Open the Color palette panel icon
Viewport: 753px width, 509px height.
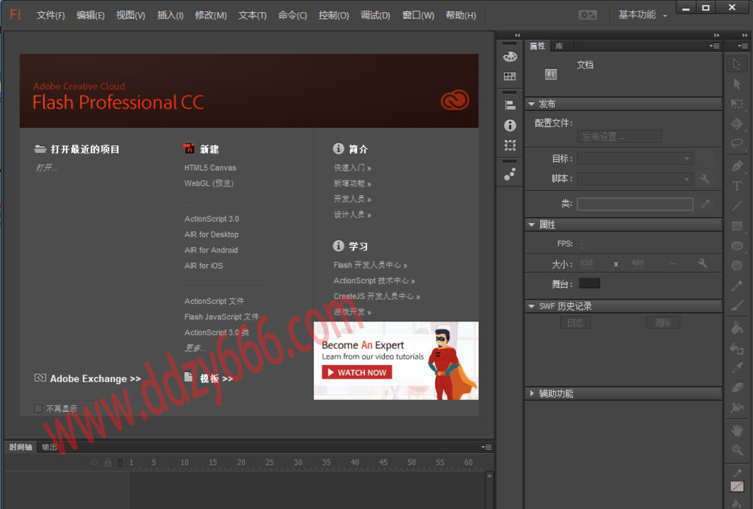pyautogui.click(x=510, y=57)
